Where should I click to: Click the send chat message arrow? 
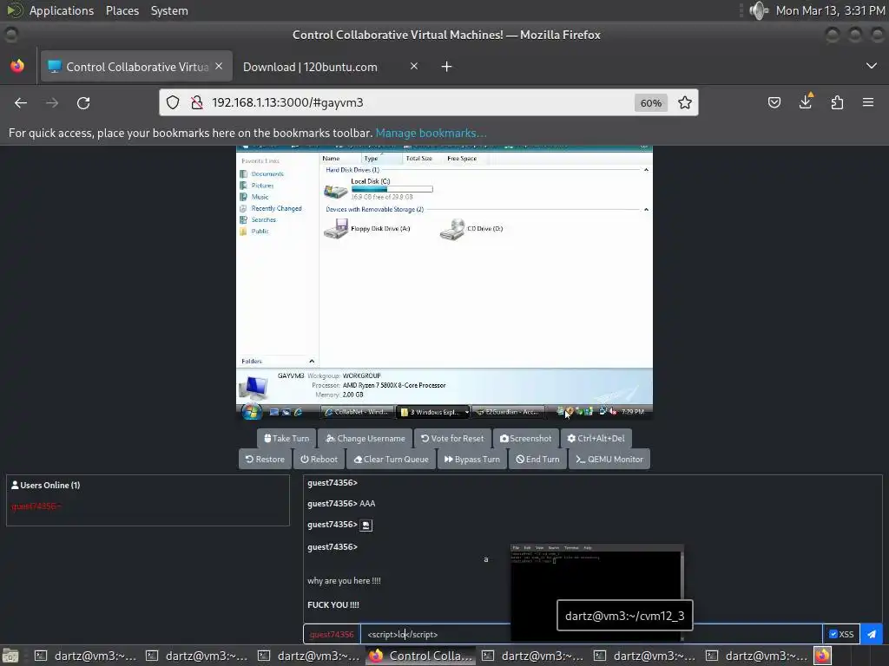pyautogui.click(x=872, y=634)
